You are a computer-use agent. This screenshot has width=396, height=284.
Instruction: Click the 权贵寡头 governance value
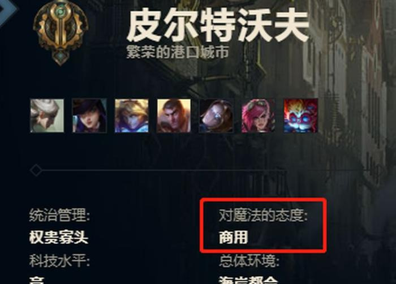pyautogui.click(x=59, y=238)
